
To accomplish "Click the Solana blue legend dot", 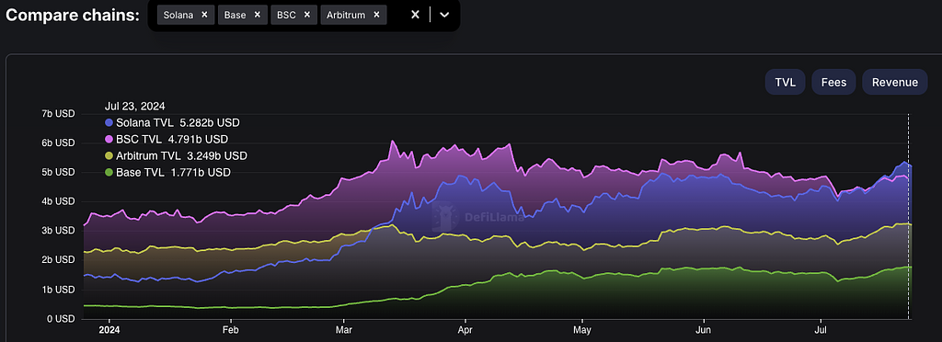I will pyautogui.click(x=109, y=123).
